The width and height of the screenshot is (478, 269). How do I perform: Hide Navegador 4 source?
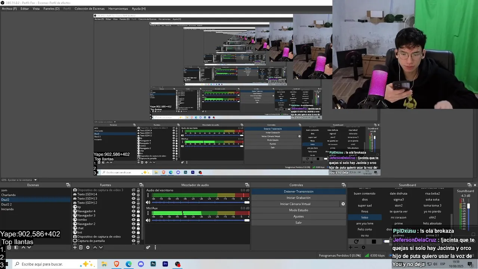[133, 211]
